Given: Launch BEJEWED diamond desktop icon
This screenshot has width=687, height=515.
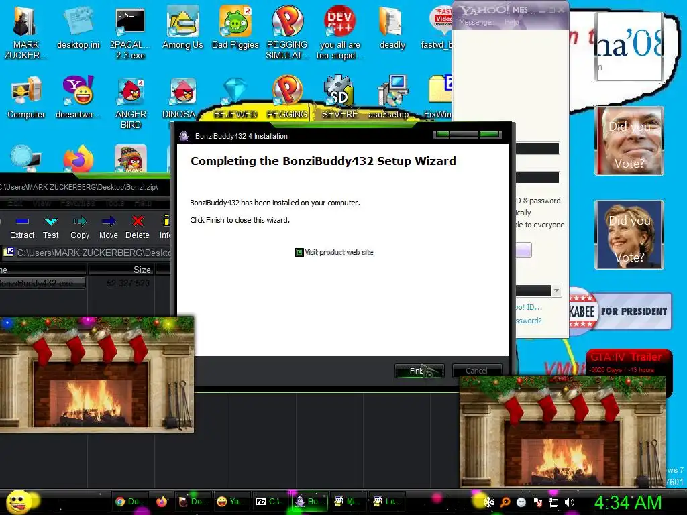Looking at the screenshot, I should 235,97.
